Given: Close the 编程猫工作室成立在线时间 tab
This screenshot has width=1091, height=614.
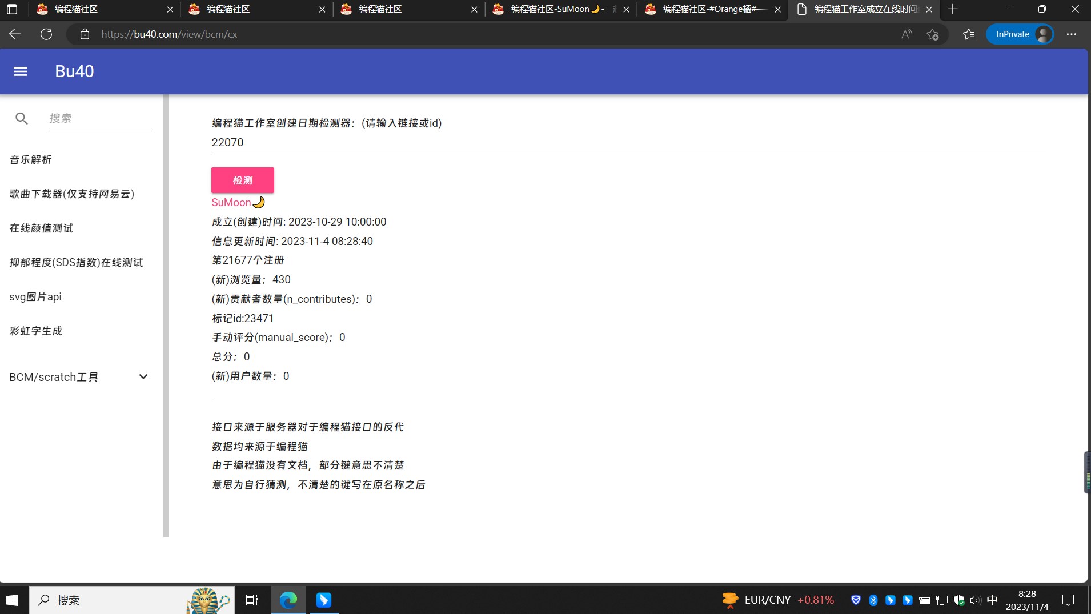Looking at the screenshot, I should [x=929, y=9].
